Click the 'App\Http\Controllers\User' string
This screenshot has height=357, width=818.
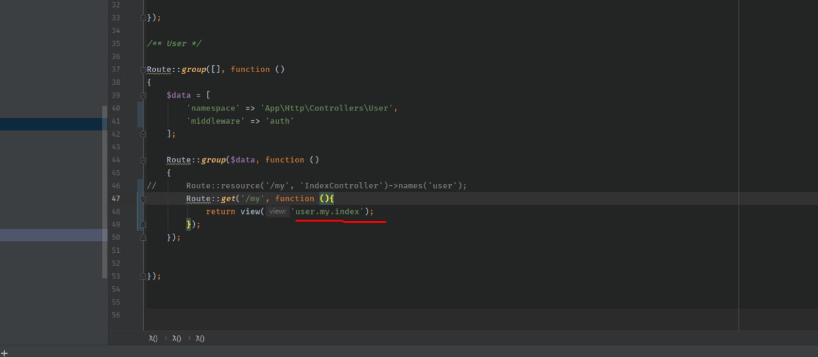tap(327, 108)
